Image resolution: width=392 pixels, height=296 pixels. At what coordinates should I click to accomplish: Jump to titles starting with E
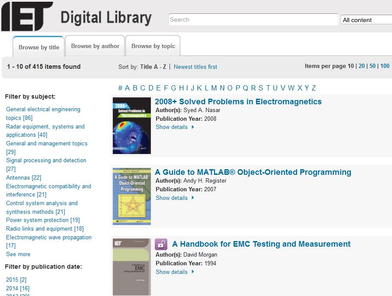tap(158, 88)
